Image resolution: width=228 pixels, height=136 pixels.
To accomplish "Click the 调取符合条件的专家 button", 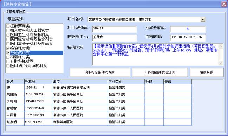I will click(100, 72).
